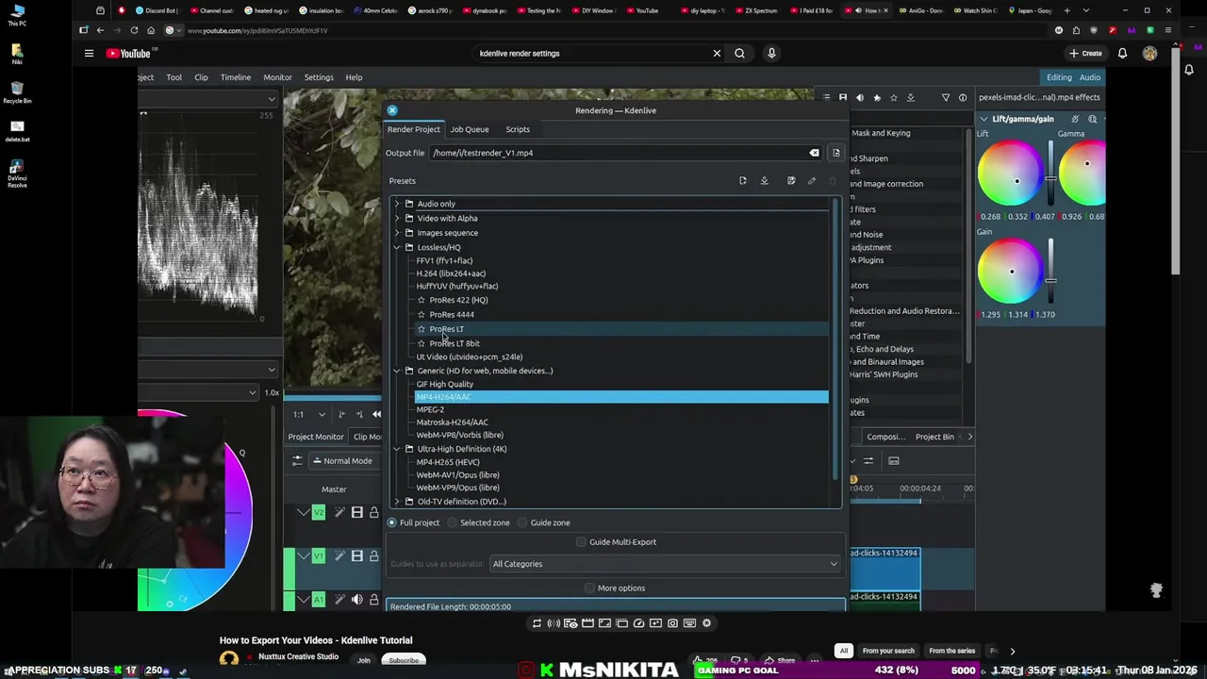
Task: Select the Selected zone option
Action: pos(453,522)
